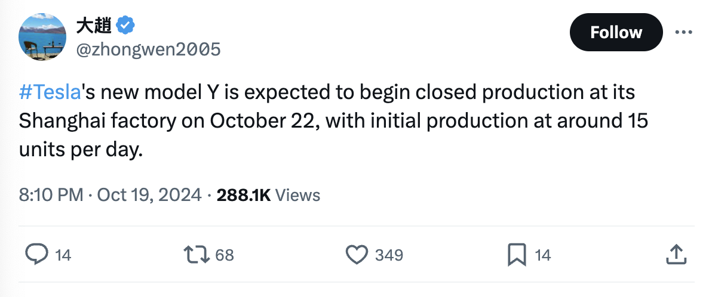Click the 8:10 PM timestamp
Screen dimensions: 712x297
(50, 195)
